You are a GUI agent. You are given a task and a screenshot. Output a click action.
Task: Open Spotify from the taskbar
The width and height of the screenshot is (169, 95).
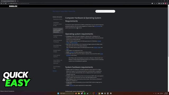(84, 93)
